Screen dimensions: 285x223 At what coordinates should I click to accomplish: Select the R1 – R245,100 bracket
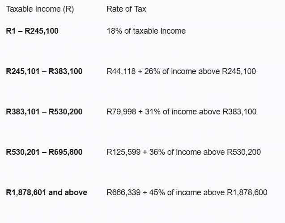(32, 31)
